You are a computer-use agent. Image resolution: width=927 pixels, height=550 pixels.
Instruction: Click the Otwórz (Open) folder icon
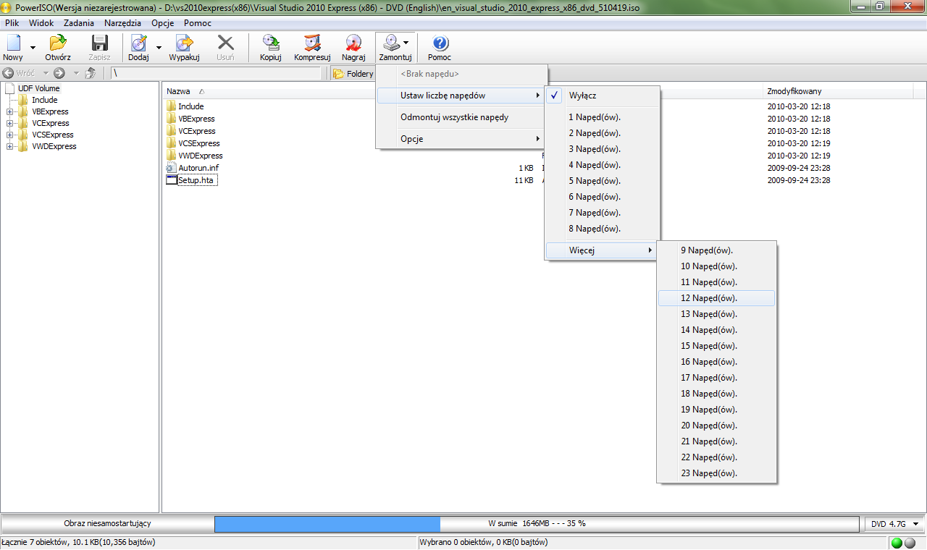[x=57, y=43]
